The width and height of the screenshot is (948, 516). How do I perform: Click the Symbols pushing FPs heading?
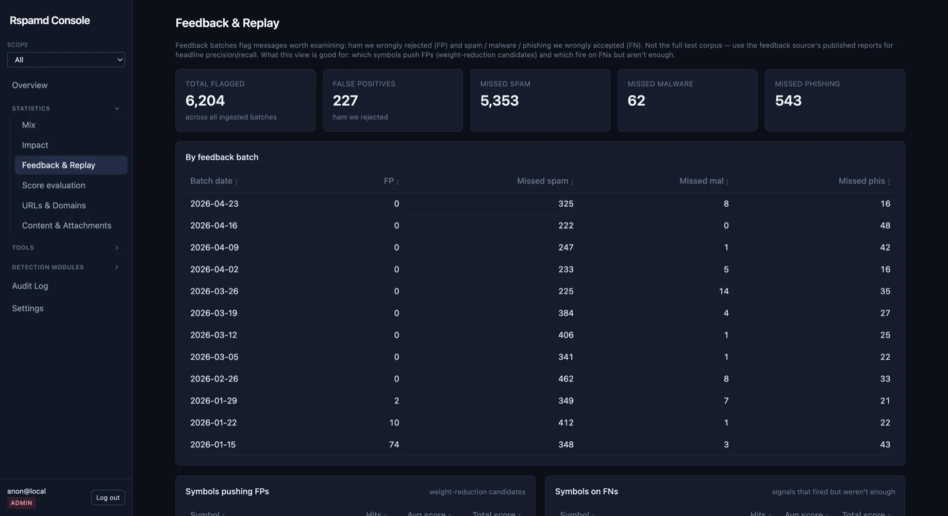click(x=227, y=492)
